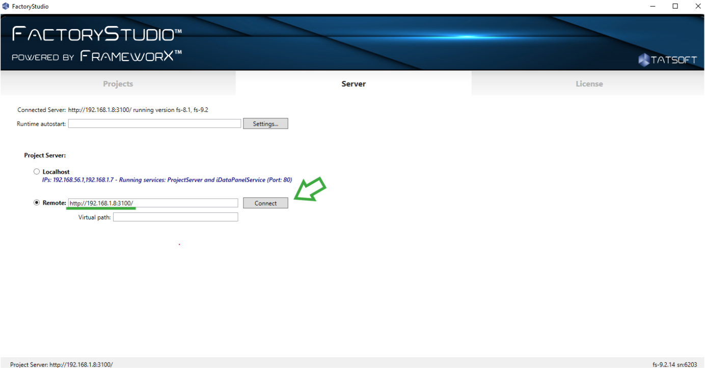Focus the Runtime autostart input field
Screen dimensions: 705x368
(x=155, y=124)
